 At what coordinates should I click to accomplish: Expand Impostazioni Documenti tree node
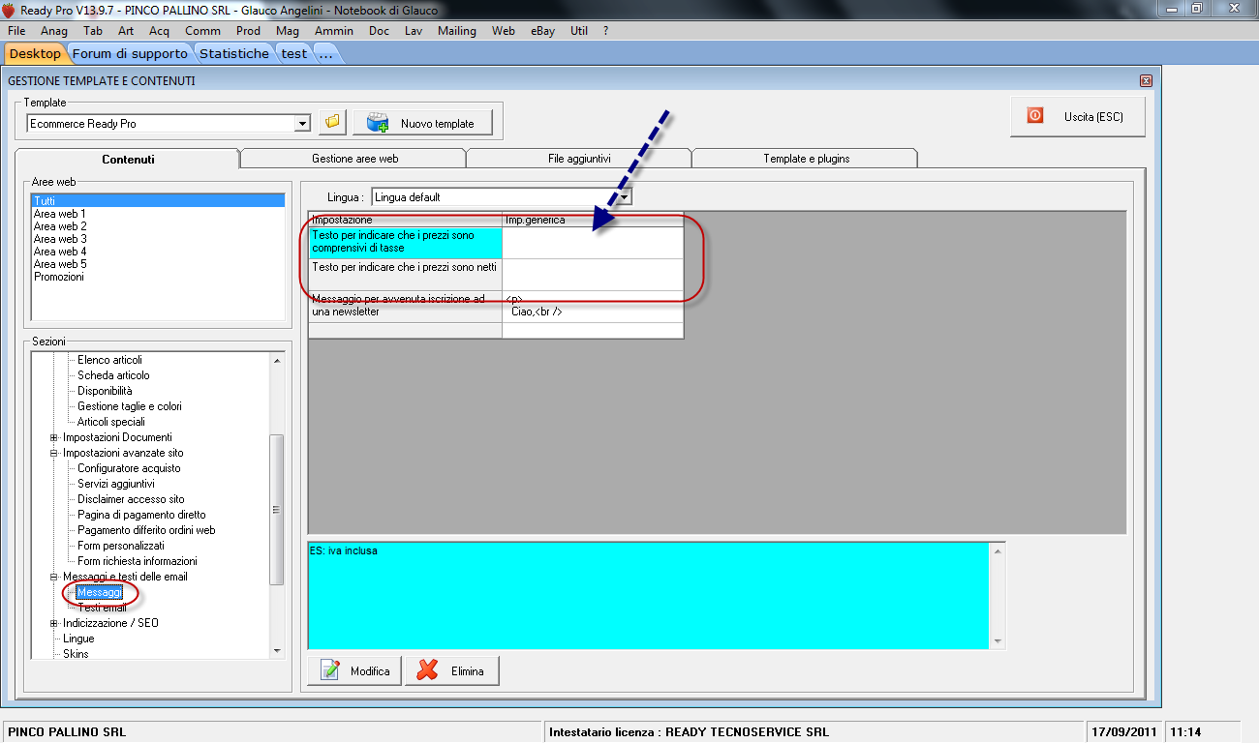54,437
